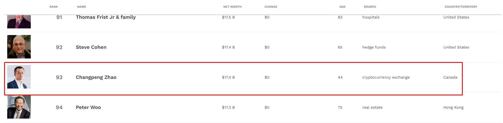The height and width of the screenshot is (123, 503).
Task: Sort table by Age header
Action: click(x=342, y=7)
